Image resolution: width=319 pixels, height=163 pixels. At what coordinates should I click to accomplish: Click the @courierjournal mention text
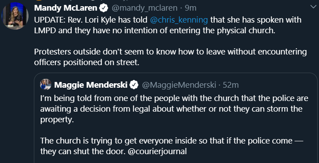[157, 151]
